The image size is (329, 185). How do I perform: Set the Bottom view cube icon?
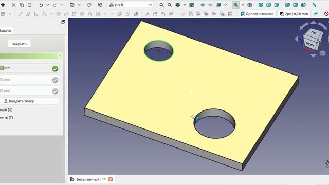coord(296,5)
